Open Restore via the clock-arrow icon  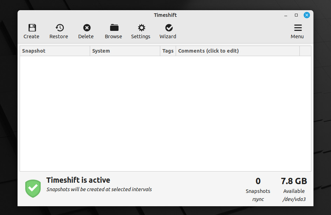[60, 28]
